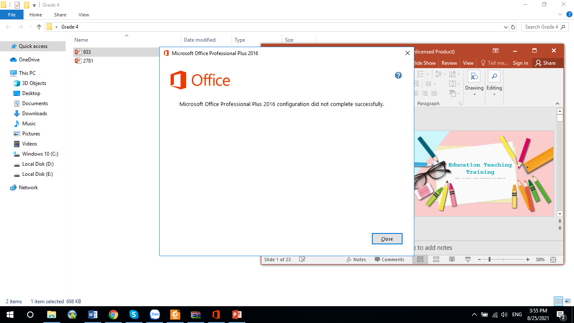Open Google Chrome from taskbar
The height and width of the screenshot is (323, 574).
point(113,315)
